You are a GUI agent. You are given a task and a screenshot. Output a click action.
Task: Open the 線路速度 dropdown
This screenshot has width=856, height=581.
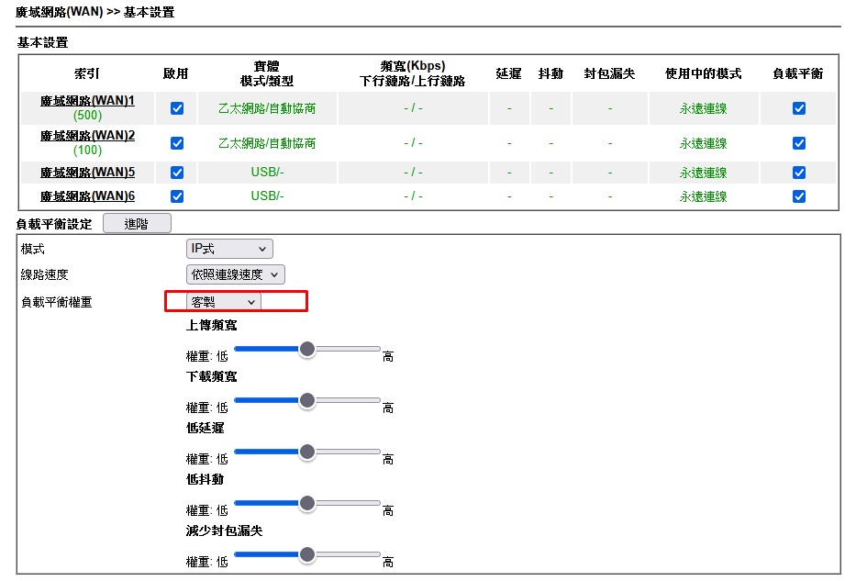click(x=235, y=274)
